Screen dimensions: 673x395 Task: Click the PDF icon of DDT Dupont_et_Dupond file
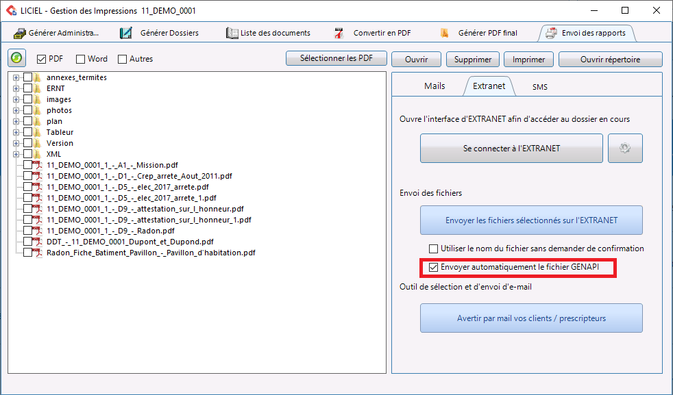point(38,242)
